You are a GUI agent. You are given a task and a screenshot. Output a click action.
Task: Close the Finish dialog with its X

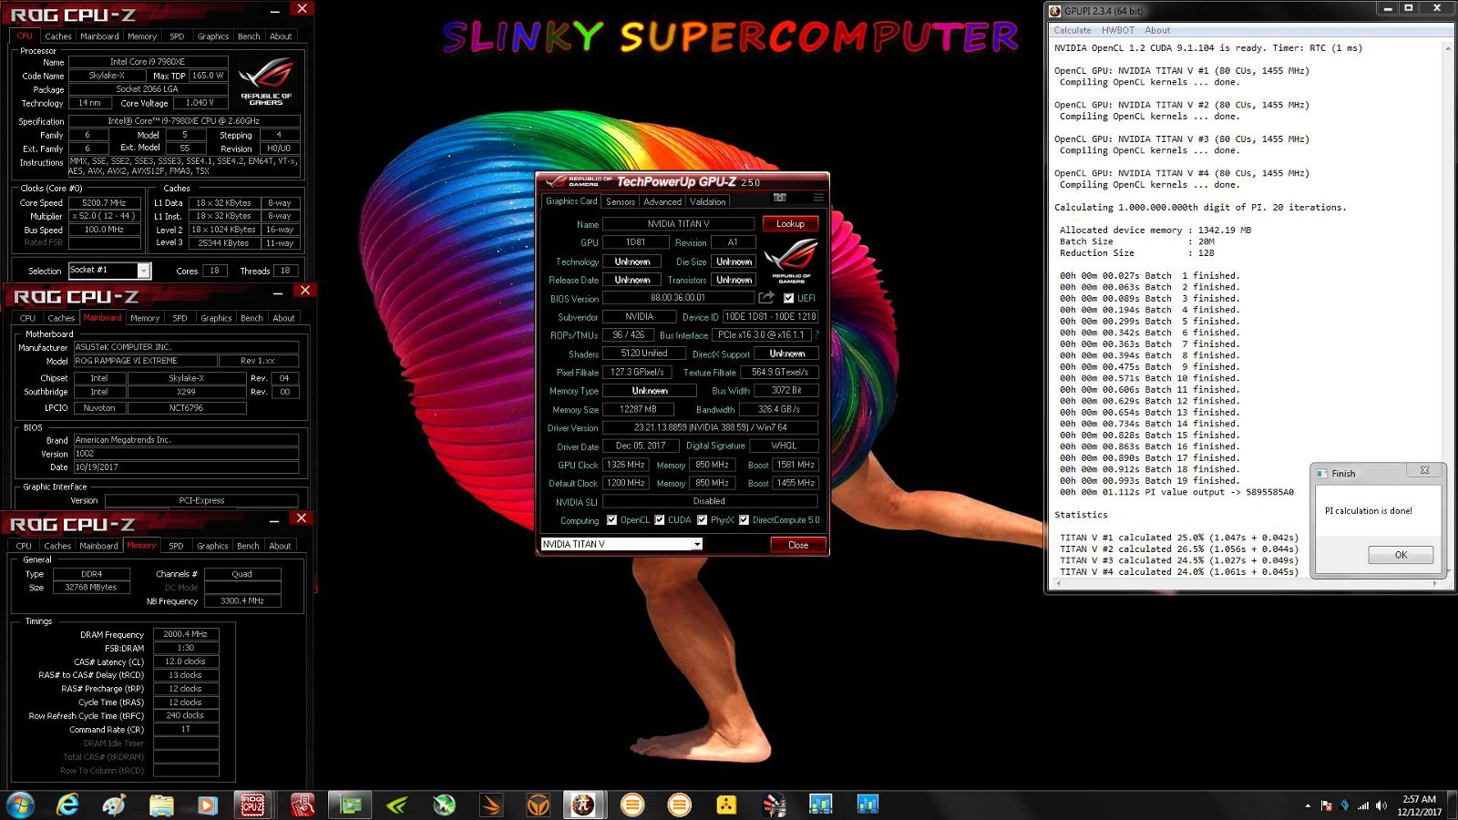[1424, 471]
